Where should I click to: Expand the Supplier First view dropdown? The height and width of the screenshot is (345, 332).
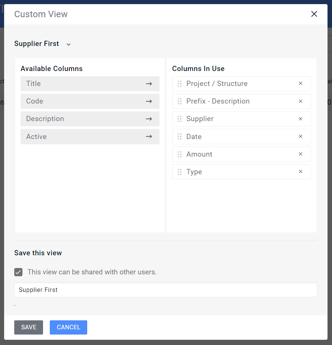(x=68, y=44)
